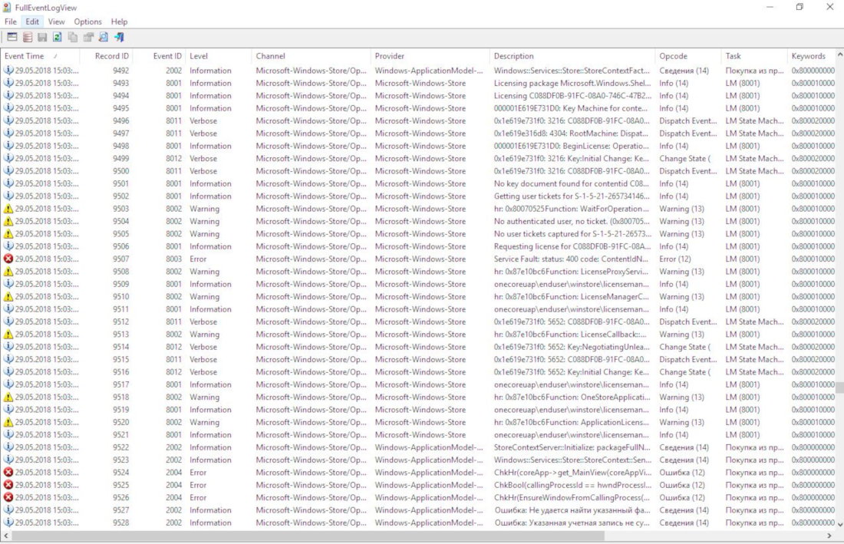Open the Help menu

(x=119, y=21)
